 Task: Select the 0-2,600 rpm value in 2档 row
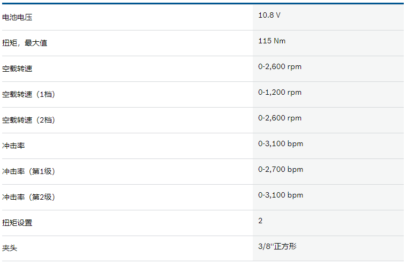point(280,118)
